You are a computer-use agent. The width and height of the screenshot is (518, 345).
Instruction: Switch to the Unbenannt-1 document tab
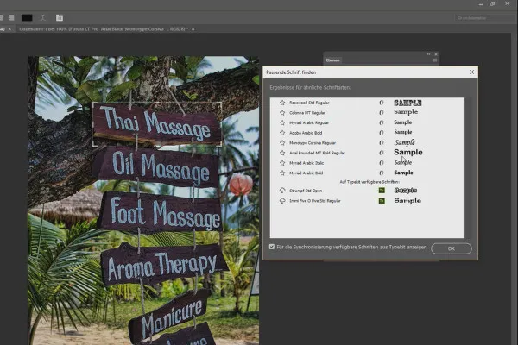coord(104,29)
